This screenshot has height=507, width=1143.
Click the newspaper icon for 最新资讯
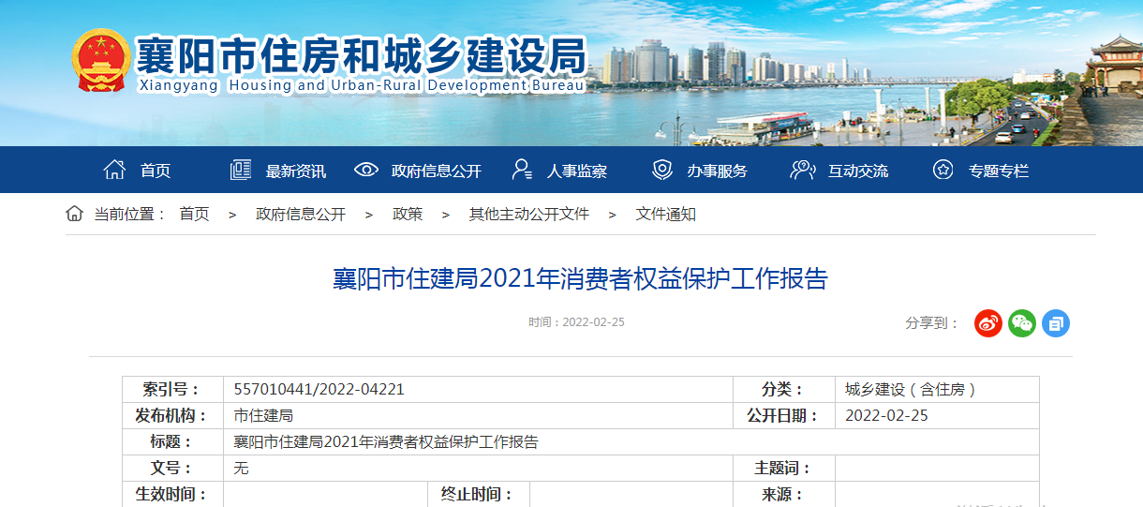(x=241, y=170)
